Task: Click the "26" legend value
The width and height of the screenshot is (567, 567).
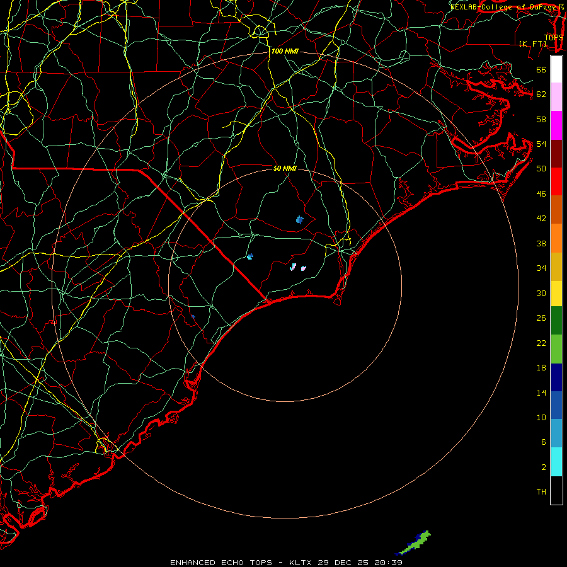Action: [x=541, y=318]
